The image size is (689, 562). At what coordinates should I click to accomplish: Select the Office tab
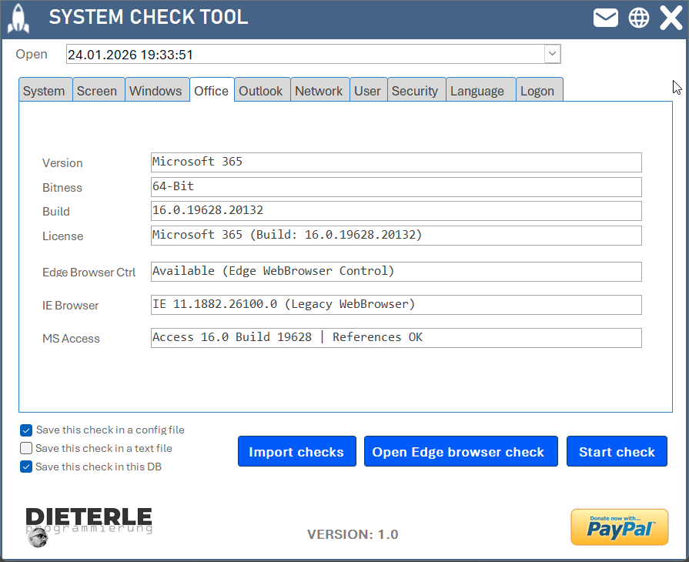212,91
